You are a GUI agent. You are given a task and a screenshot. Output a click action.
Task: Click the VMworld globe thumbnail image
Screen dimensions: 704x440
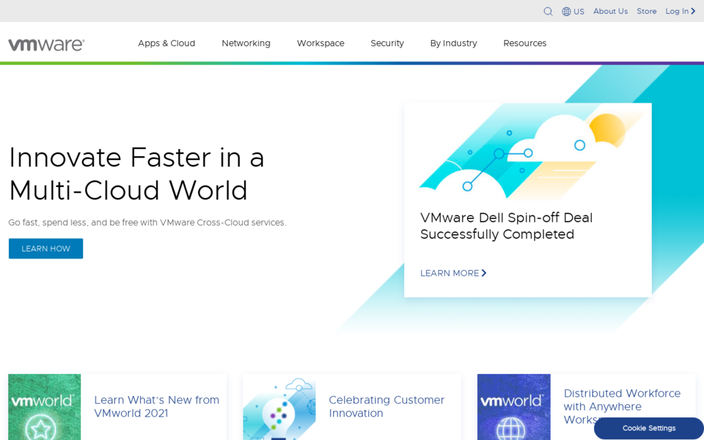[x=514, y=407]
